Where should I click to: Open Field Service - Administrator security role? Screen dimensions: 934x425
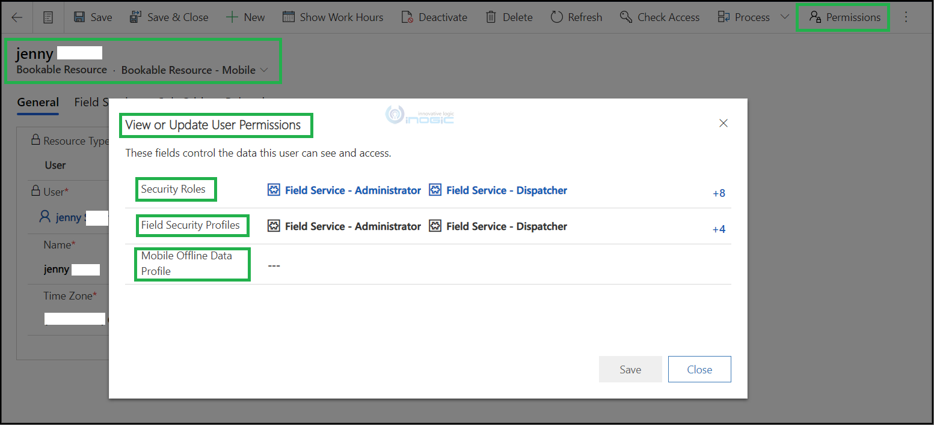353,190
